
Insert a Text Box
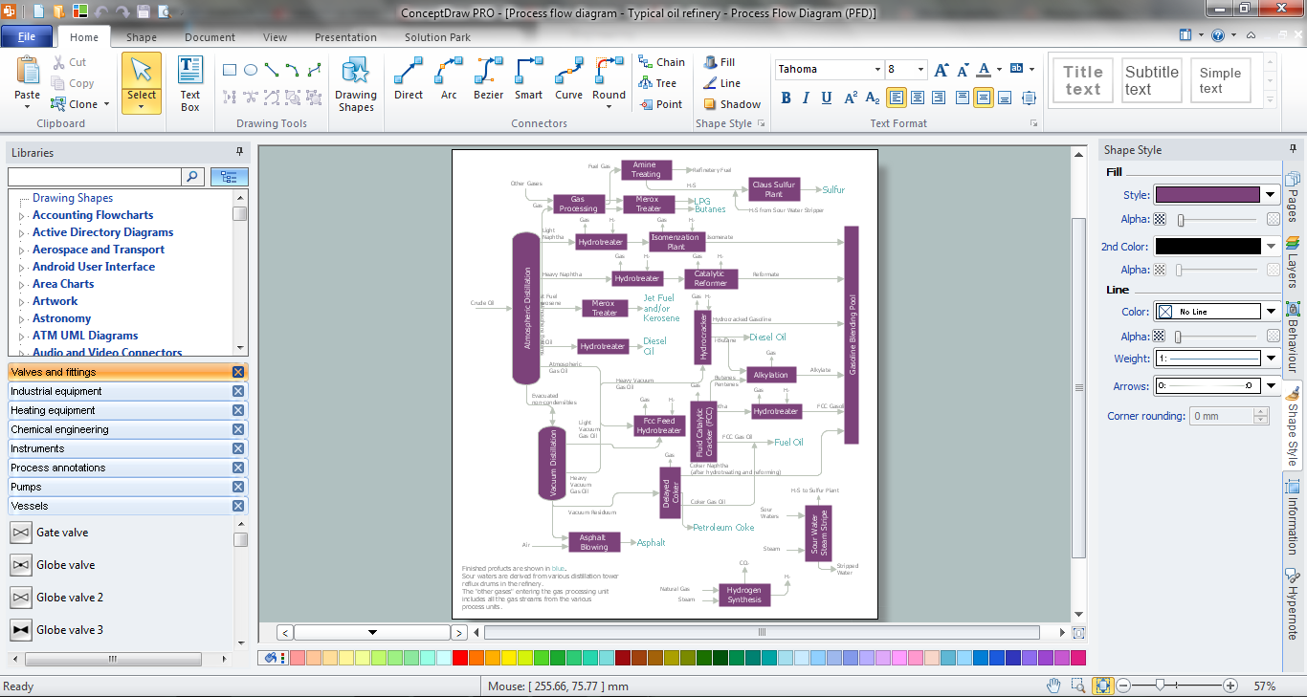(190, 84)
